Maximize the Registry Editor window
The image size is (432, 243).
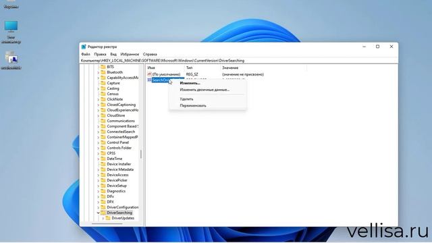pos(378,47)
